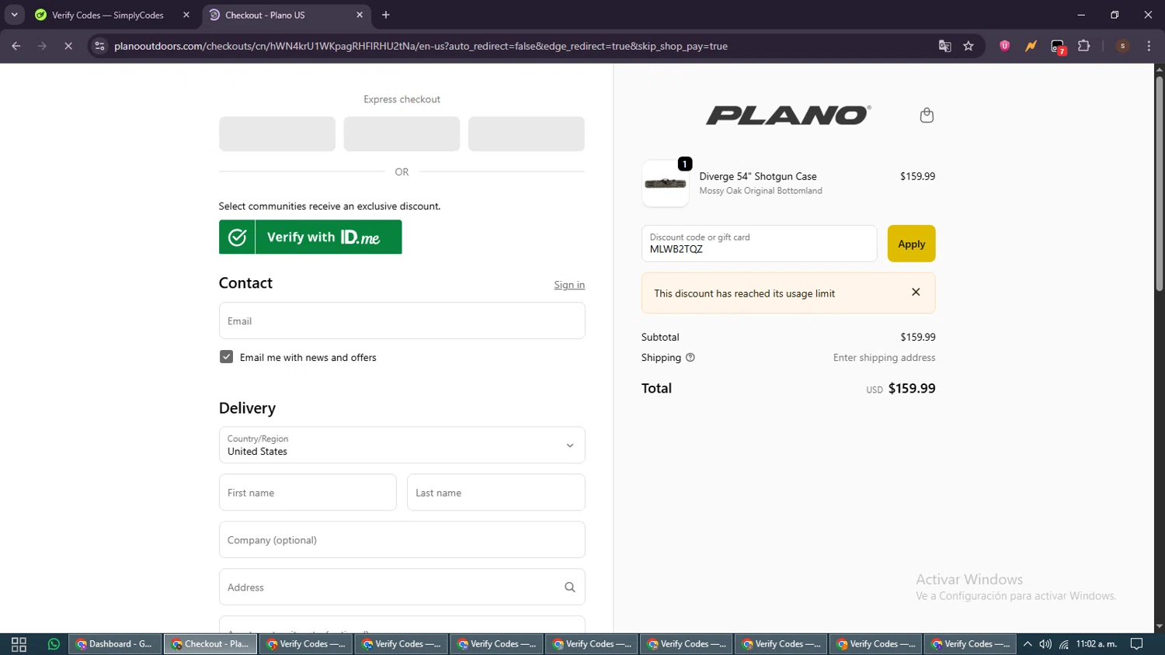Open the Extensions puzzle piece menu
Screen dimensions: 1165x655
(1084, 47)
